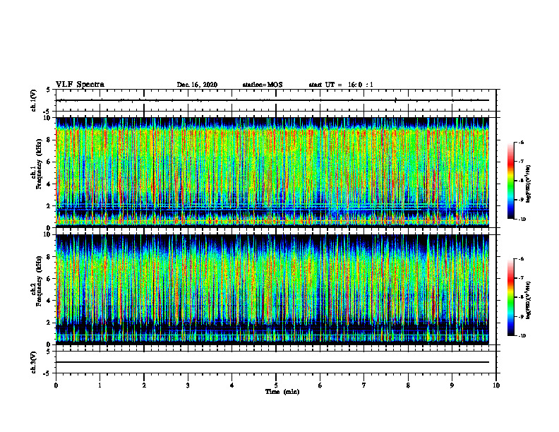This screenshot has height=432, width=559.
Task: Click time axis tick label "2"
Action: 144,385
